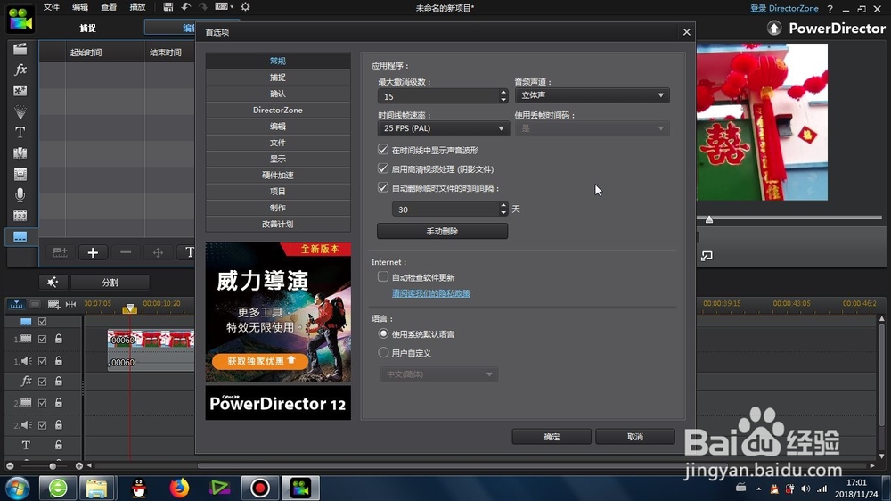
Task: Click the preview undock icon
Action: click(707, 256)
